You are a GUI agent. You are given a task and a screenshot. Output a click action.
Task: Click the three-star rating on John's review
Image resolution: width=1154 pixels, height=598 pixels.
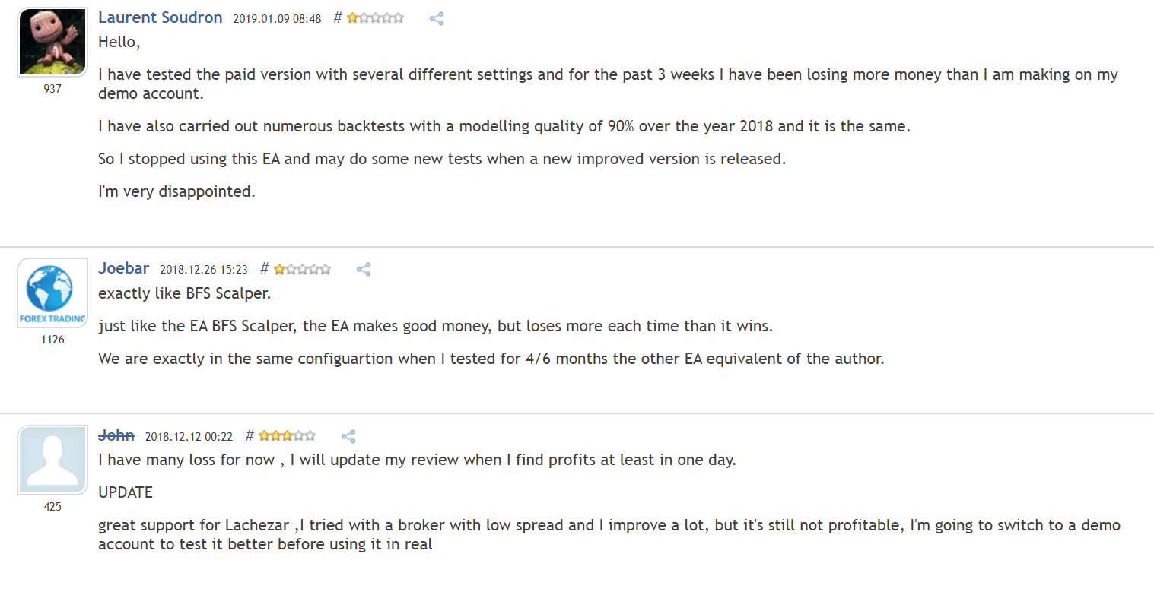(288, 436)
